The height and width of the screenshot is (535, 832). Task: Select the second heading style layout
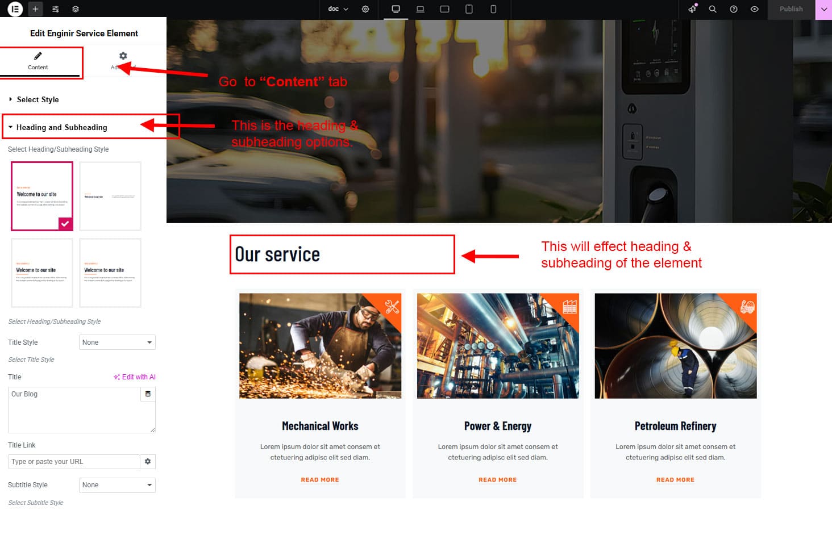(x=110, y=196)
